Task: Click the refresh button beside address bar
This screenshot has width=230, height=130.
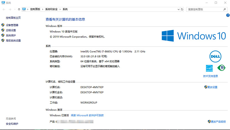Action: pyautogui.click(x=182, y=9)
